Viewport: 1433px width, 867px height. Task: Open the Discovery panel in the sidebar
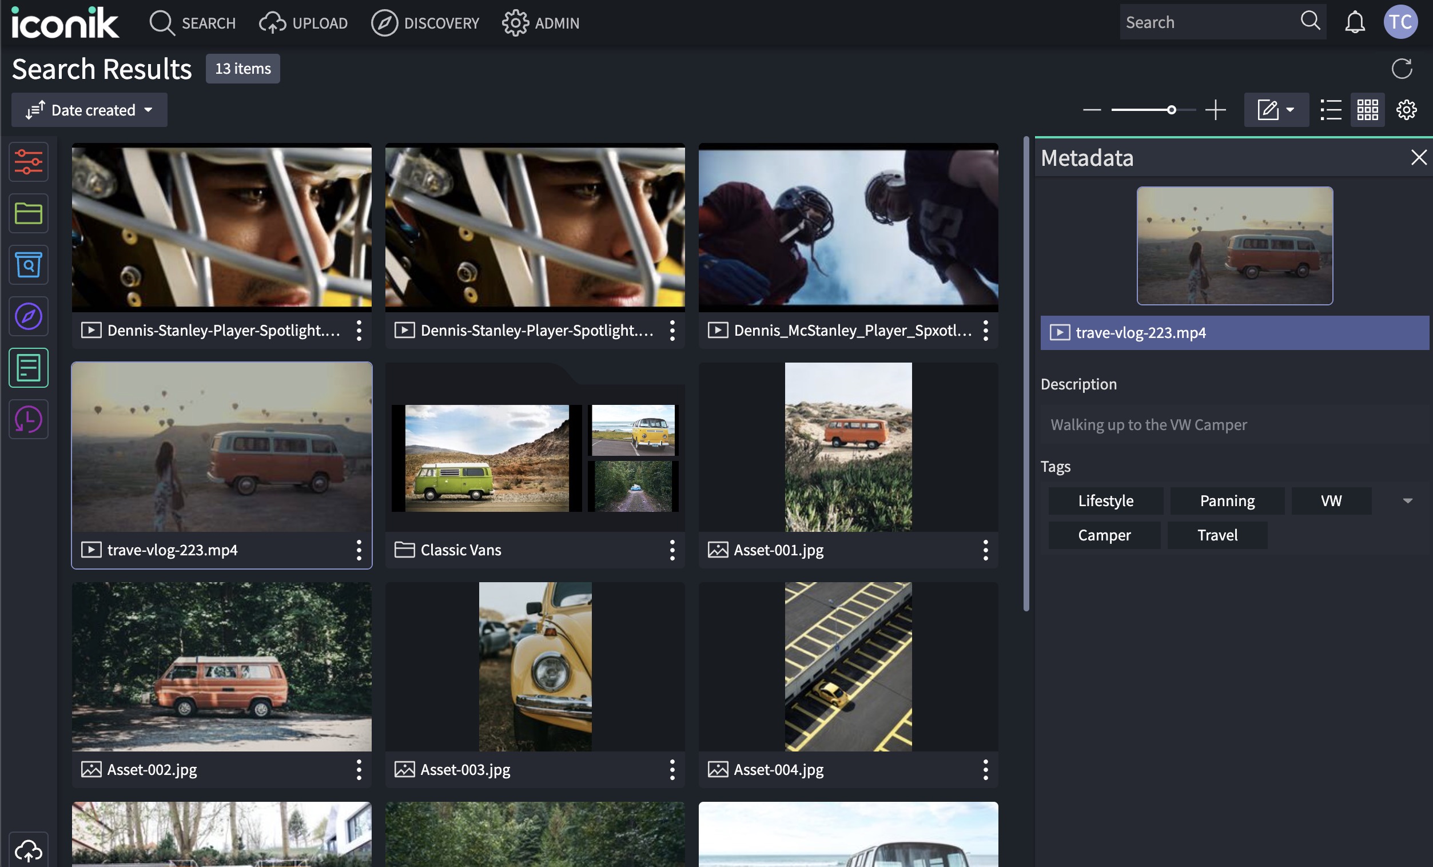(28, 316)
